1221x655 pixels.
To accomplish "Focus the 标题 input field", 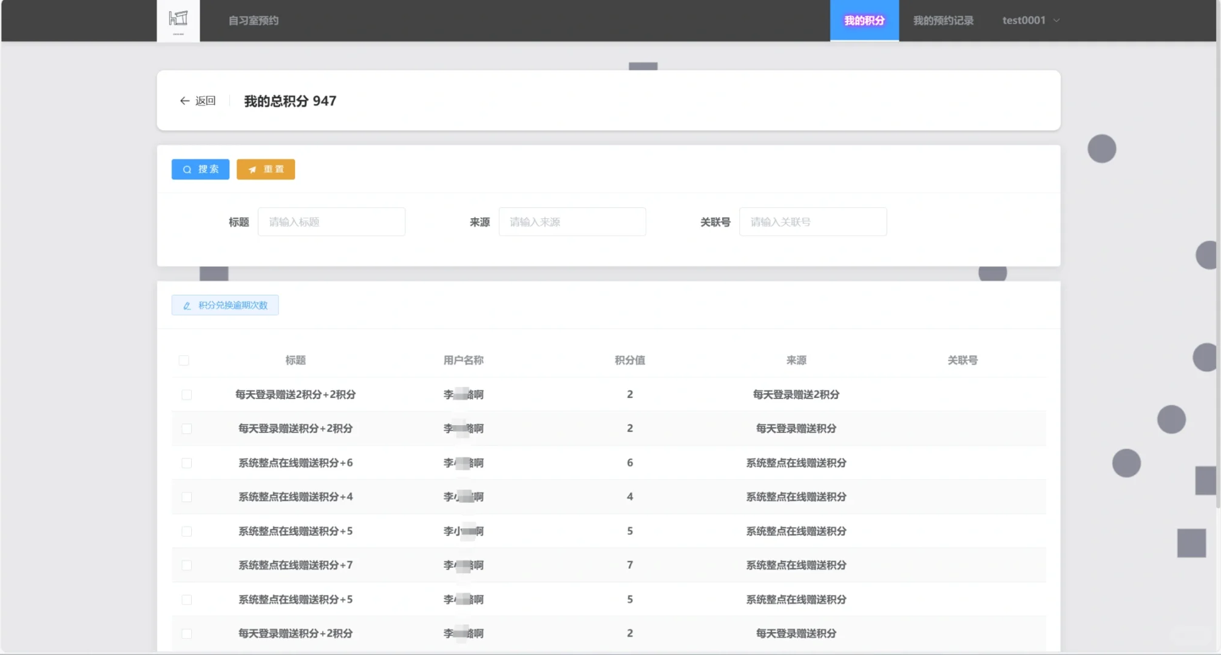I will (x=331, y=222).
